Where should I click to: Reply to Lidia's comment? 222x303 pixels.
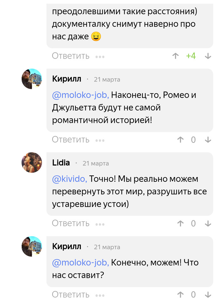(x=71, y=223)
